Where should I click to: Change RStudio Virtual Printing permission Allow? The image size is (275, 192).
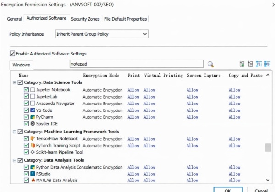point(149,174)
